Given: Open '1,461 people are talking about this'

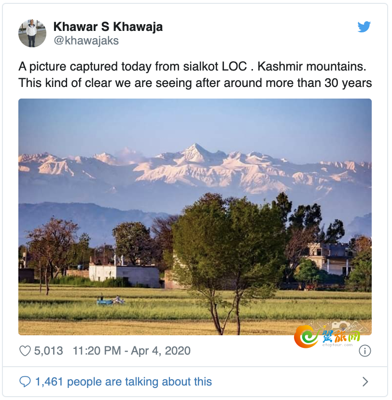Looking at the screenshot, I should pyautogui.click(x=124, y=382).
